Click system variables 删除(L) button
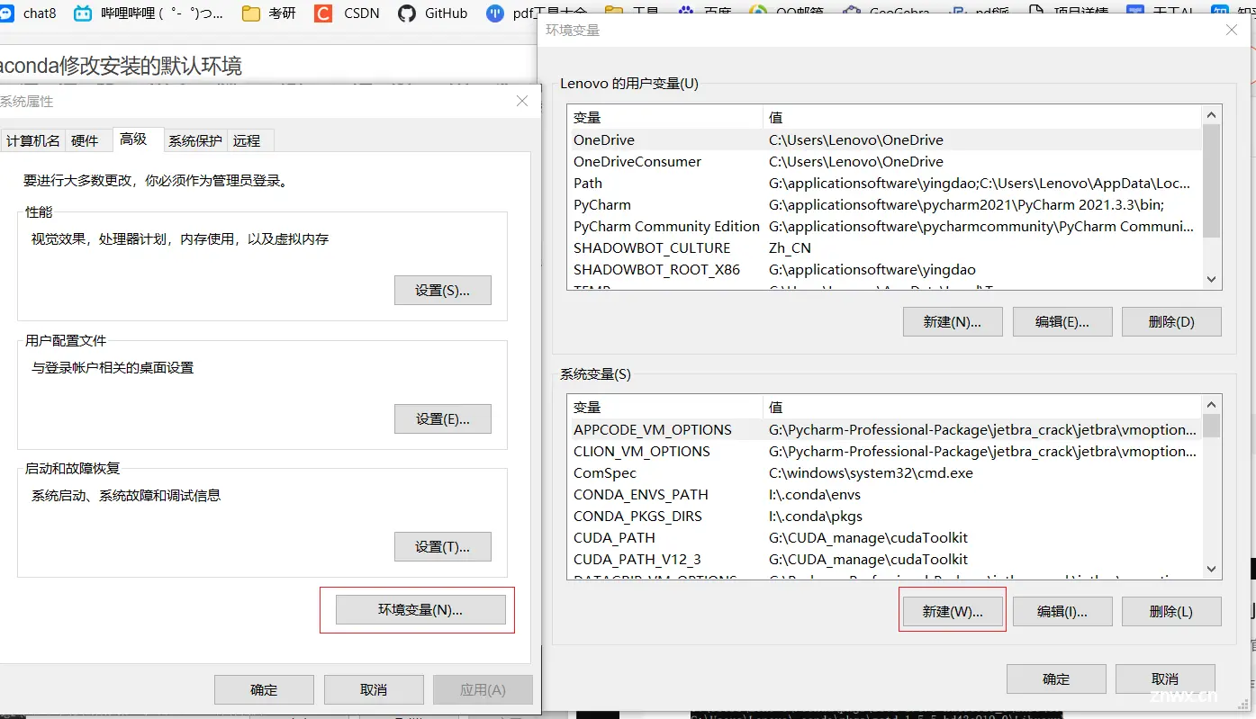Viewport: 1256px width, 719px height. 1171,611
